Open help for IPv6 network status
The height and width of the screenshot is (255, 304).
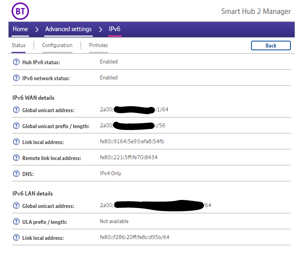tap(16, 78)
